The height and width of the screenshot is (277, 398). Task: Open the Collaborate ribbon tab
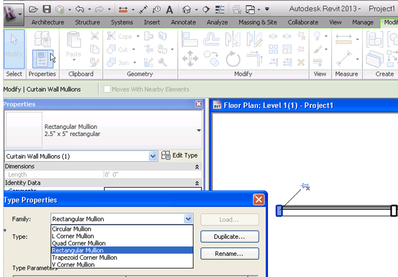pos(303,22)
